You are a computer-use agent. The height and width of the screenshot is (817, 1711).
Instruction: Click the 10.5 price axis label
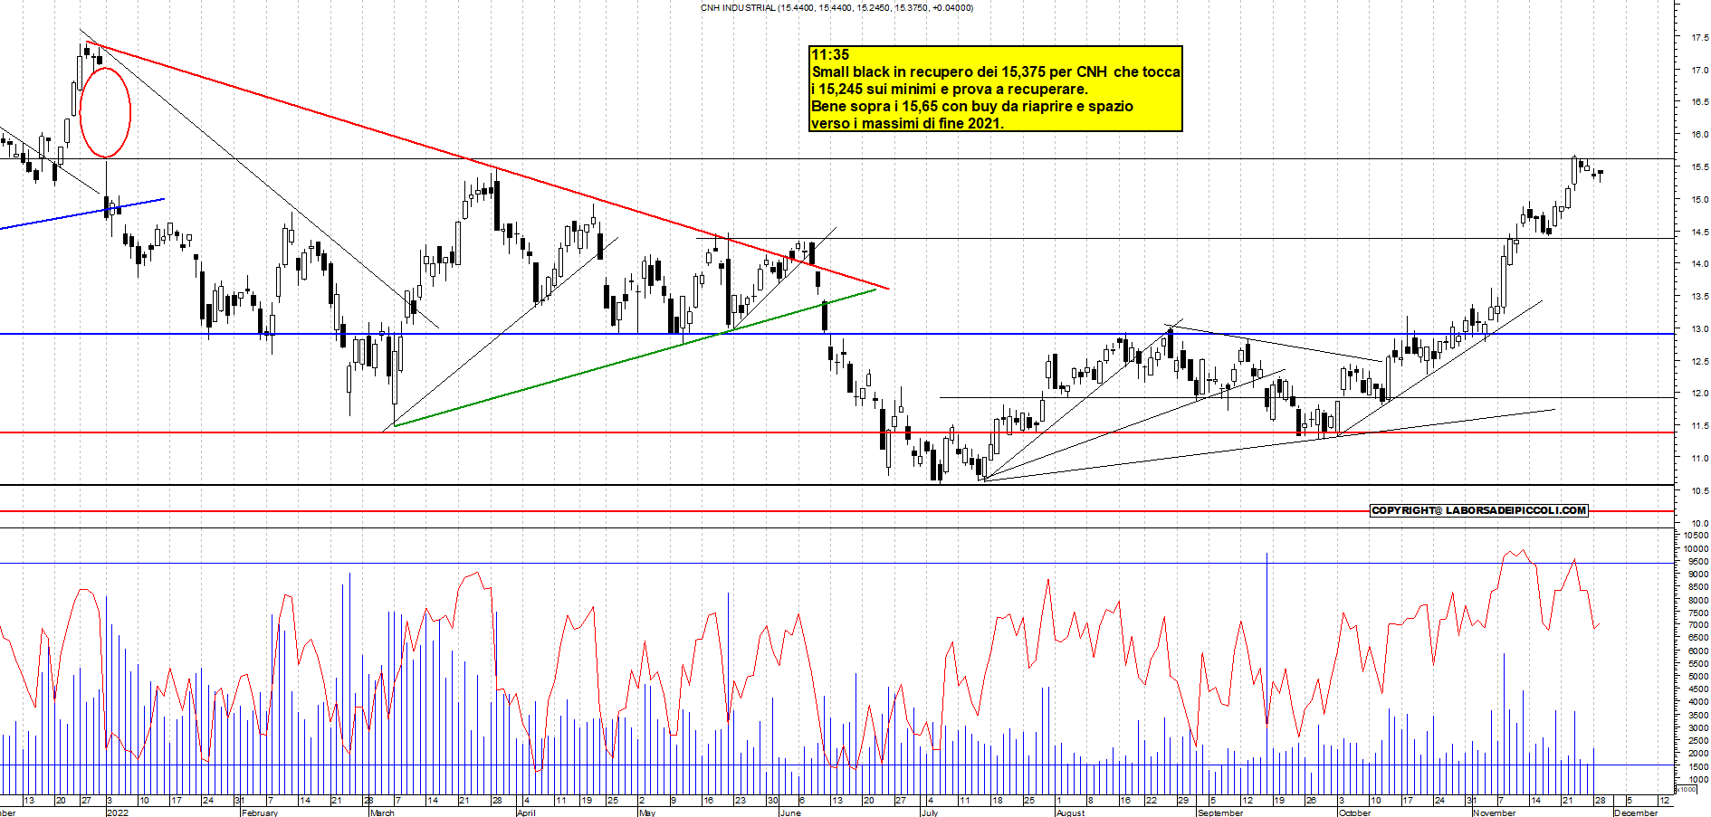coord(1699,490)
